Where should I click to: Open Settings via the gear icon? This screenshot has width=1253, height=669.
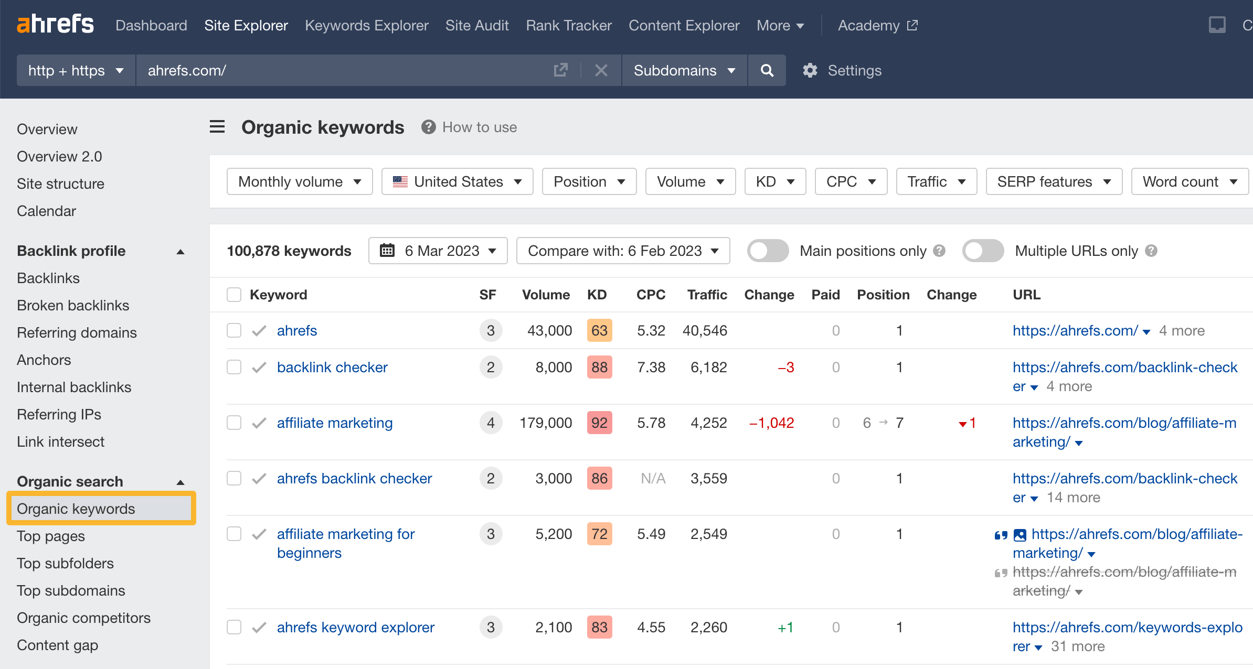coord(810,70)
